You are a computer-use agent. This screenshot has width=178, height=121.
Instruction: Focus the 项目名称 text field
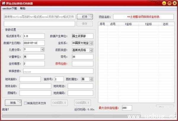tap(143, 17)
